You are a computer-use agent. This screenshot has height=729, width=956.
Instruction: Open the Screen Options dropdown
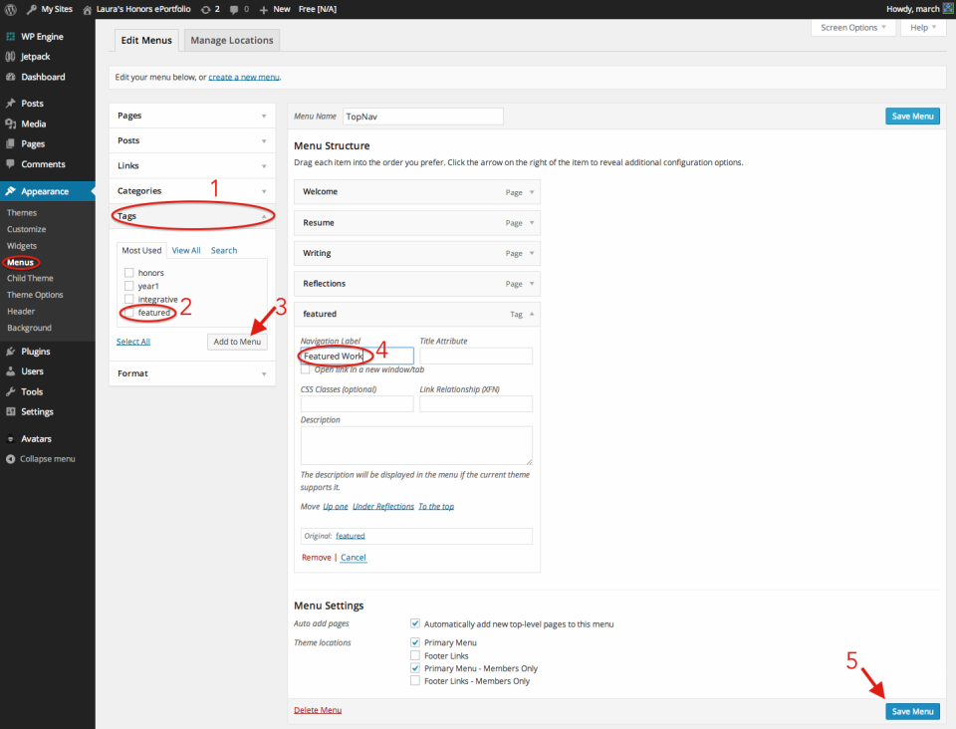[x=852, y=28]
